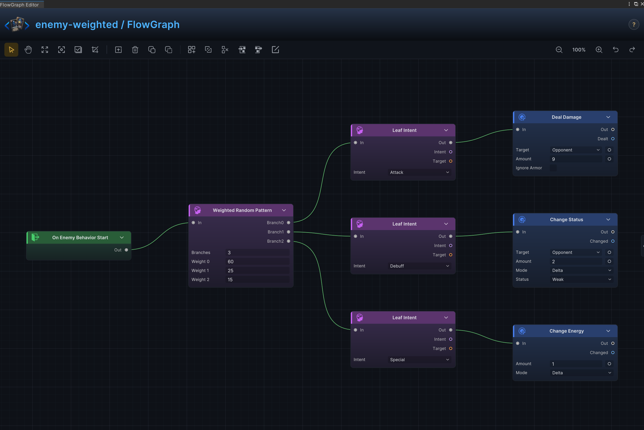This screenshot has width=644, height=430.
Task: Click the Deal Damage Out port circle
Action: coord(612,129)
